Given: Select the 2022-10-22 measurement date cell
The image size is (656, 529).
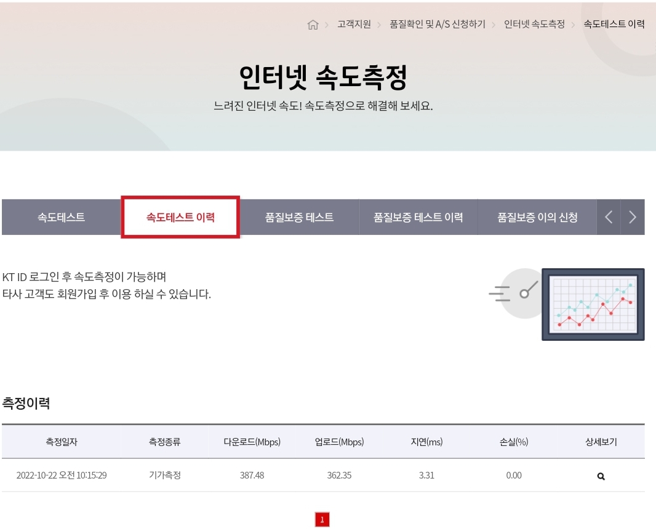Looking at the screenshot, I should pyautogui.click(x=62, y=475).
